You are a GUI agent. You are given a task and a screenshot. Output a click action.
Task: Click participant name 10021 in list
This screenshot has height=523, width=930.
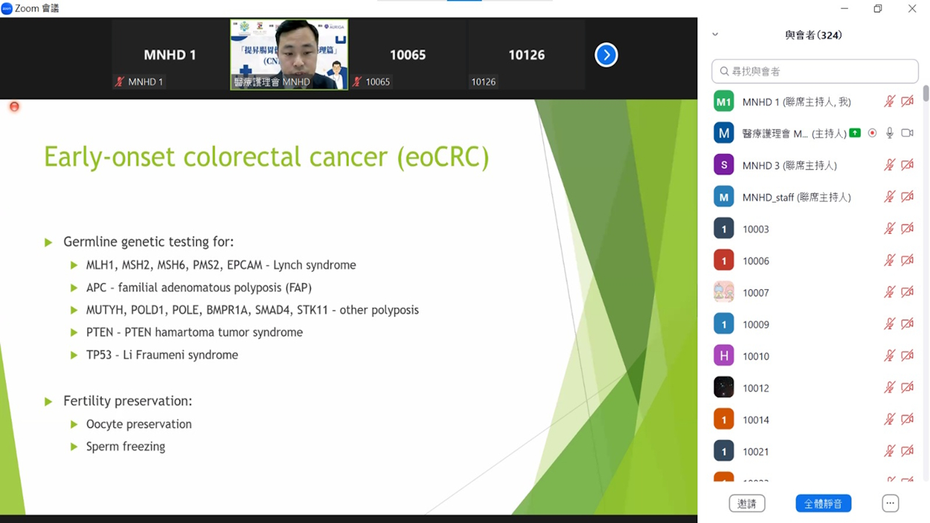[756, 451]
